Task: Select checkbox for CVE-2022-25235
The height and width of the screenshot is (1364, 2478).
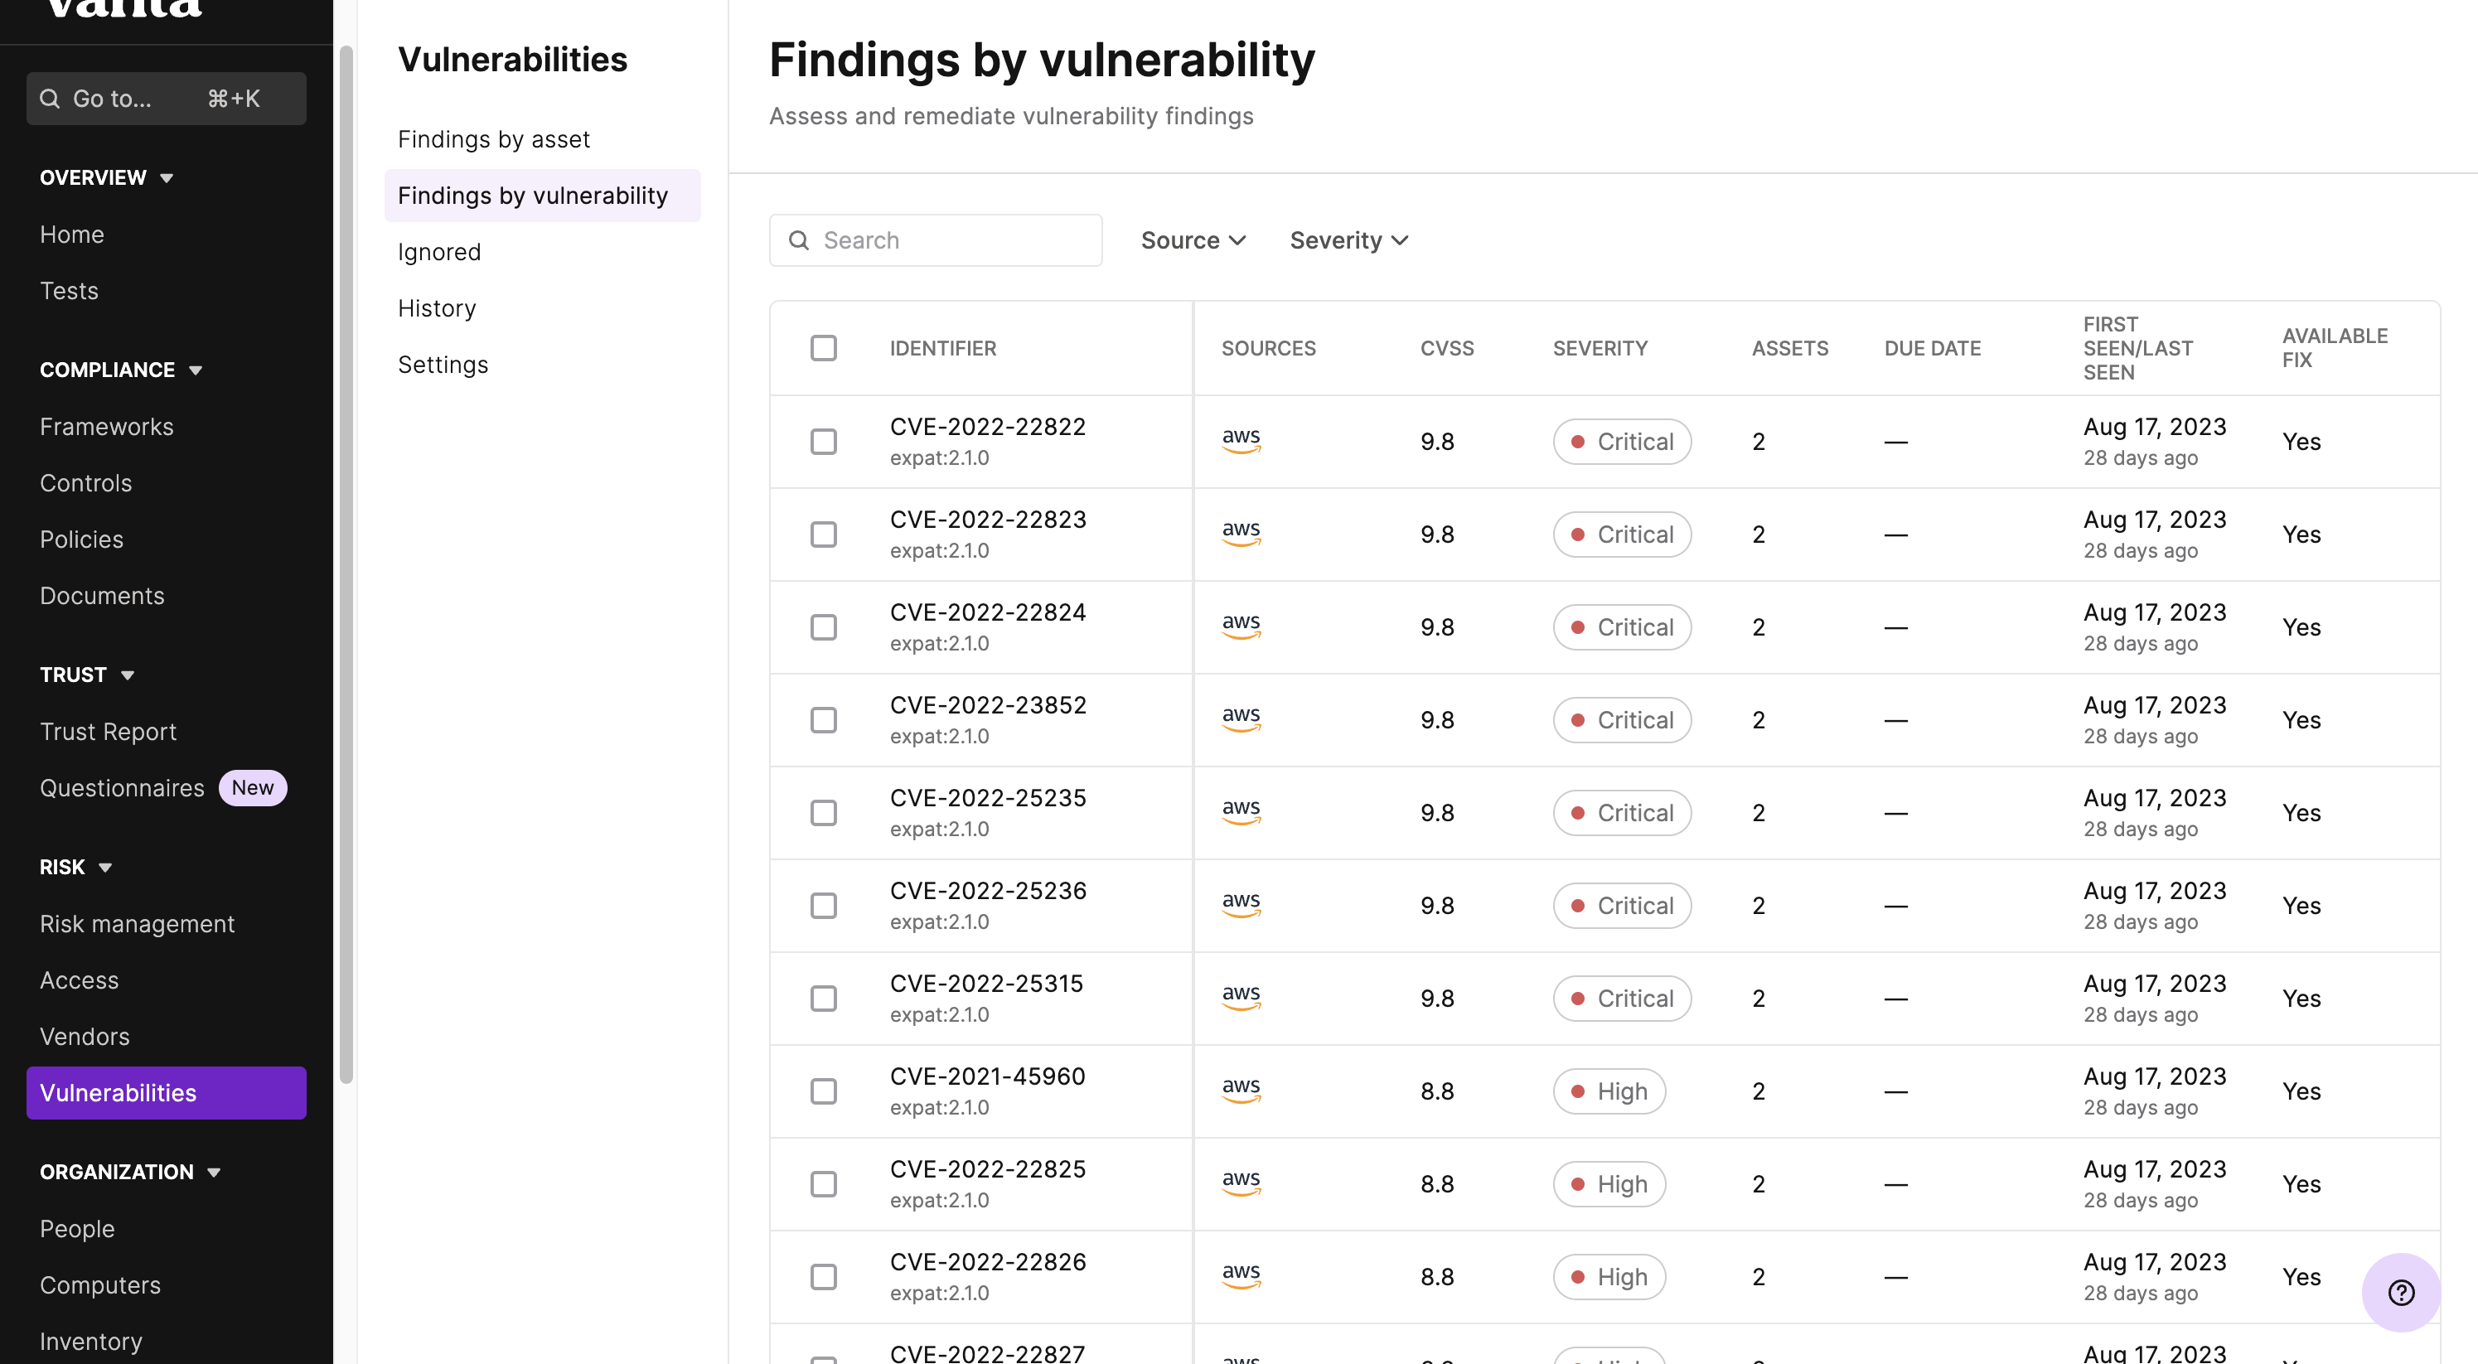Action: pos(824,813)
